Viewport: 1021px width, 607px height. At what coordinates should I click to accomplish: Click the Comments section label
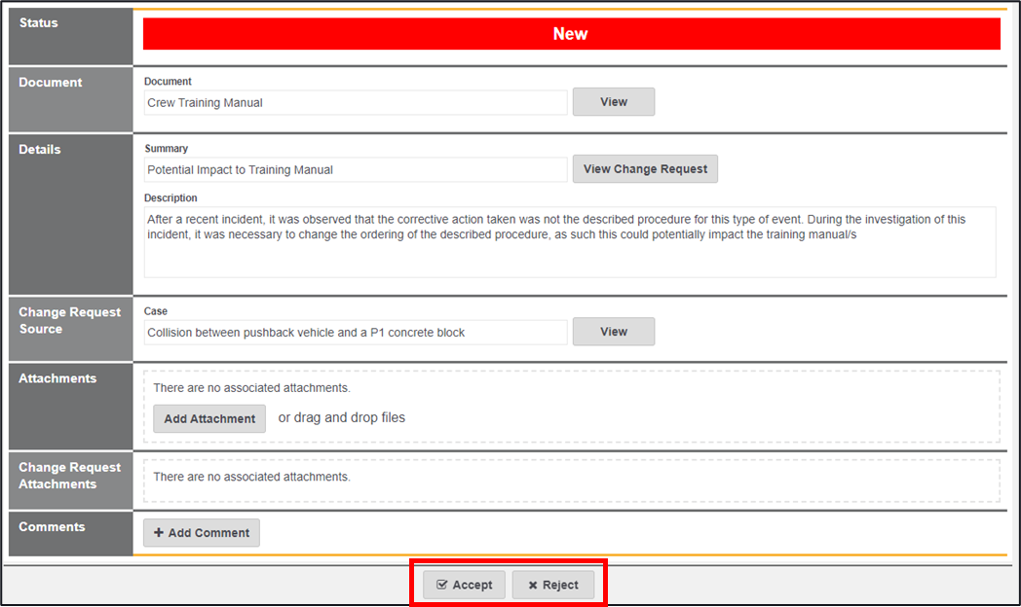pyautogui.click(x=52, y=527)
